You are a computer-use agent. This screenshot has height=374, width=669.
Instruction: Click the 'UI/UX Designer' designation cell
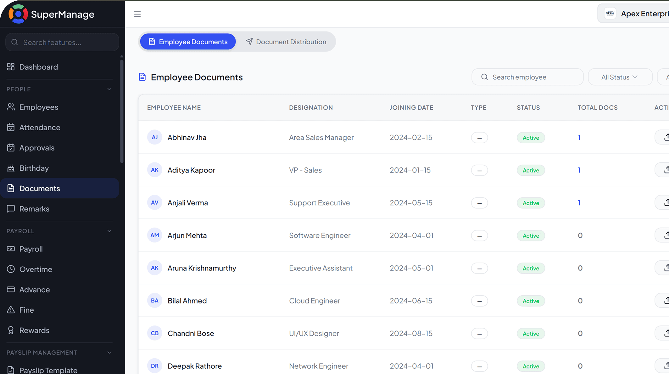pyautogui.click(x=314, y=333)
